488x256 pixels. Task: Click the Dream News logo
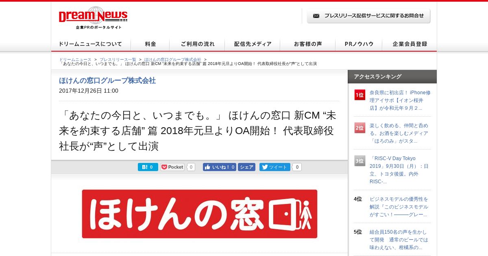click(93, 15)
